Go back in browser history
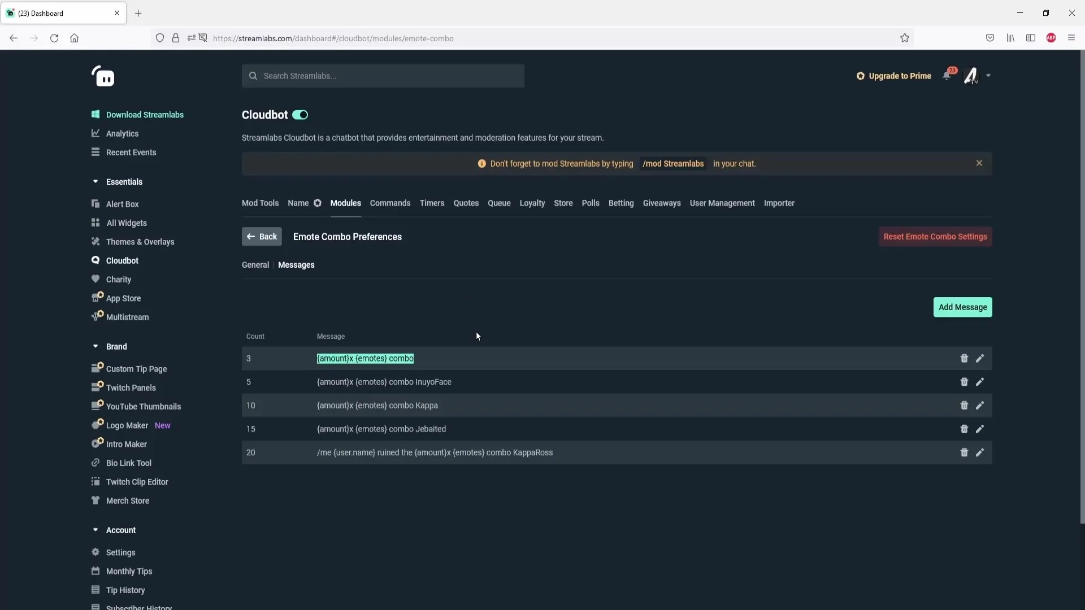Screen dimensions: 1085x610 pos(14,38)
